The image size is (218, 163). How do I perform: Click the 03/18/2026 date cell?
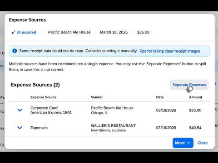(x=166, y=110)
